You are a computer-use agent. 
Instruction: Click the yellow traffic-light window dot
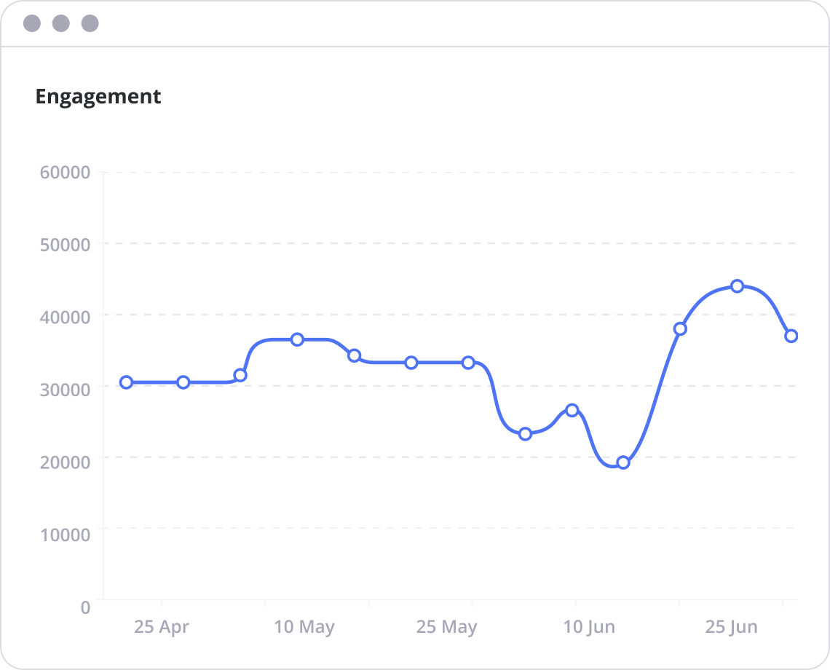click(60, 23)
